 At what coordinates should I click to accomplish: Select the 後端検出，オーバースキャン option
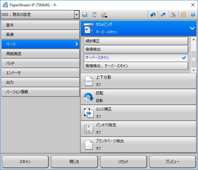pos(136,66)
